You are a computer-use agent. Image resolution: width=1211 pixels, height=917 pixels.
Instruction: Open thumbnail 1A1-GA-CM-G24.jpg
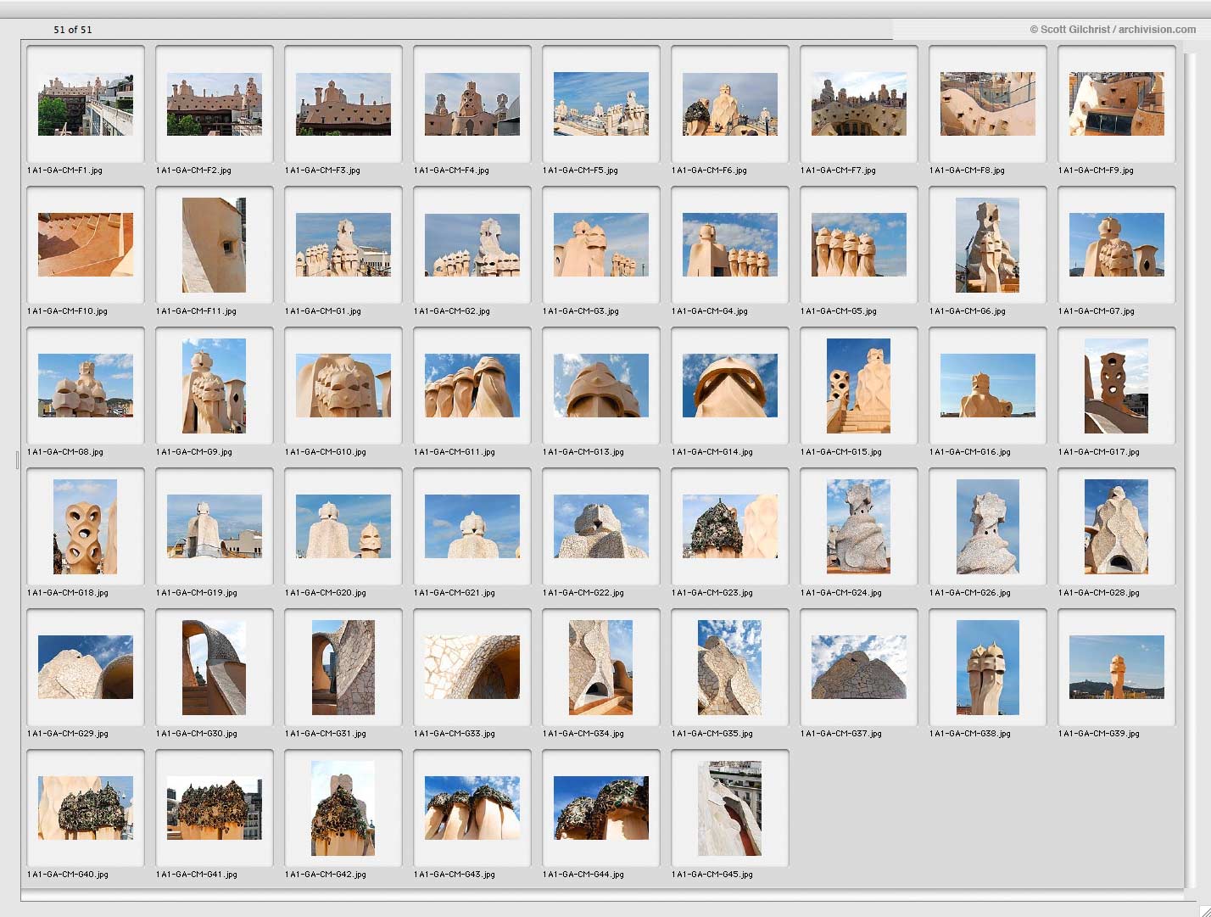pyautogui.click(x=859, y=527)
